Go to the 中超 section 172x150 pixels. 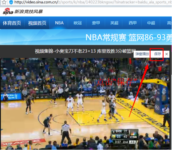point(151,23)
